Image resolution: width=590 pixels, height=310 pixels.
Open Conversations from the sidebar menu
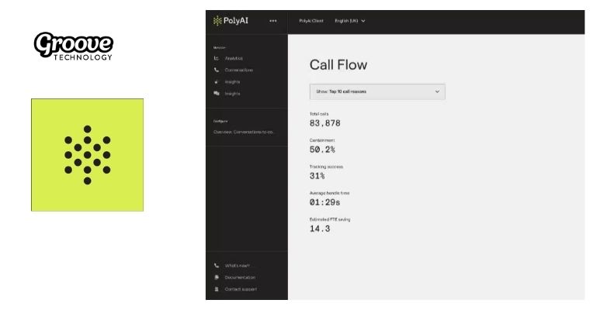(238, 70)
